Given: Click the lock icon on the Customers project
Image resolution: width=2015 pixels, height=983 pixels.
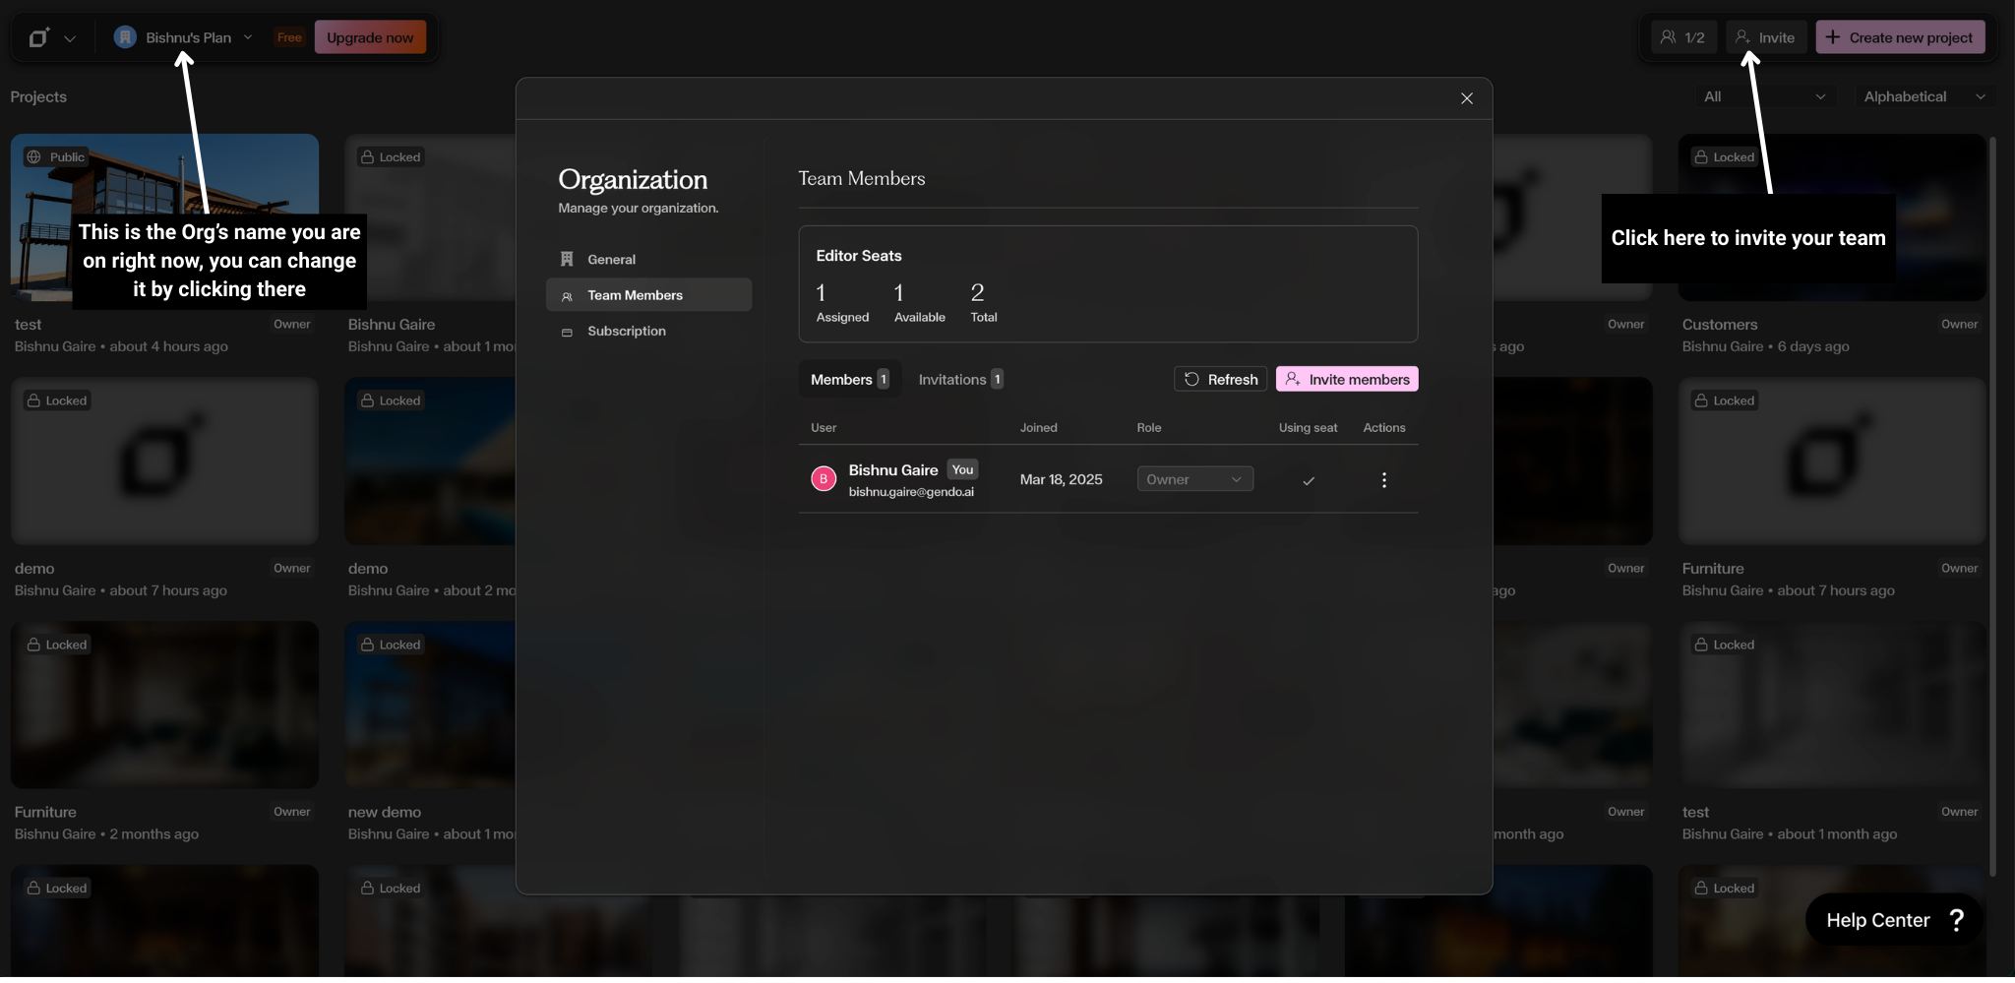Looking at the screenshot, I should coord(1701,156).
